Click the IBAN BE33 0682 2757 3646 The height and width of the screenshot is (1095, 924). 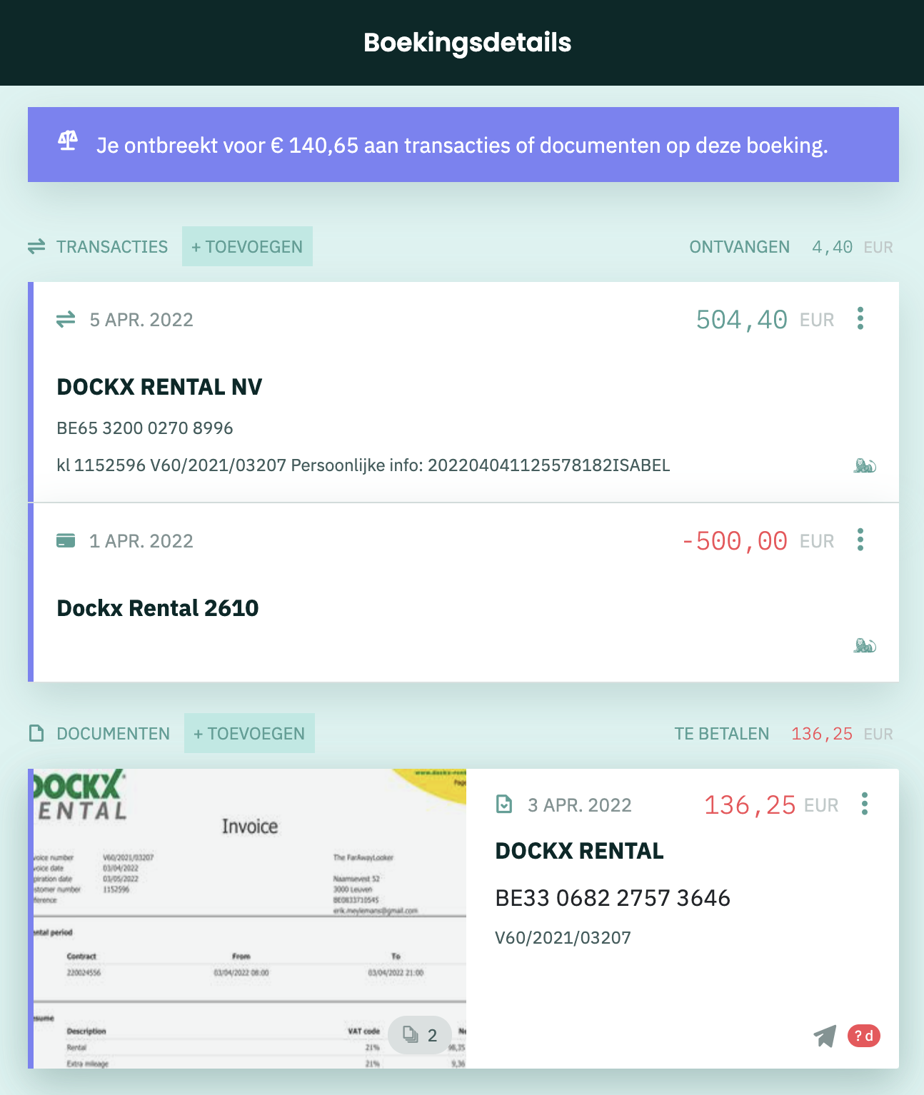tap(613, 897)
